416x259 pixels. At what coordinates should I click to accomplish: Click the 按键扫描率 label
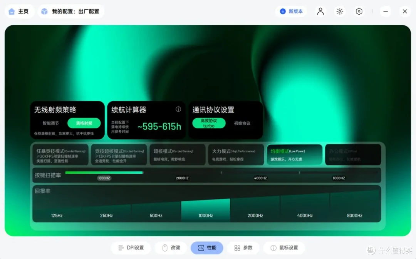tap(48, 175)
